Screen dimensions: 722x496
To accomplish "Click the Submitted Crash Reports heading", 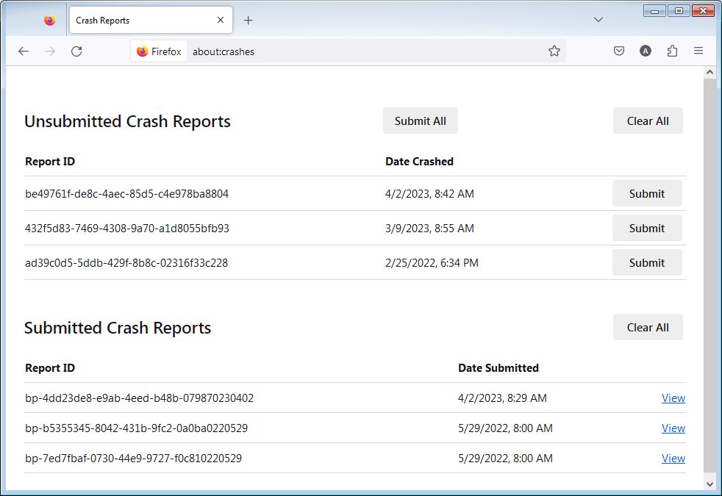I will (x=118, y=328).
